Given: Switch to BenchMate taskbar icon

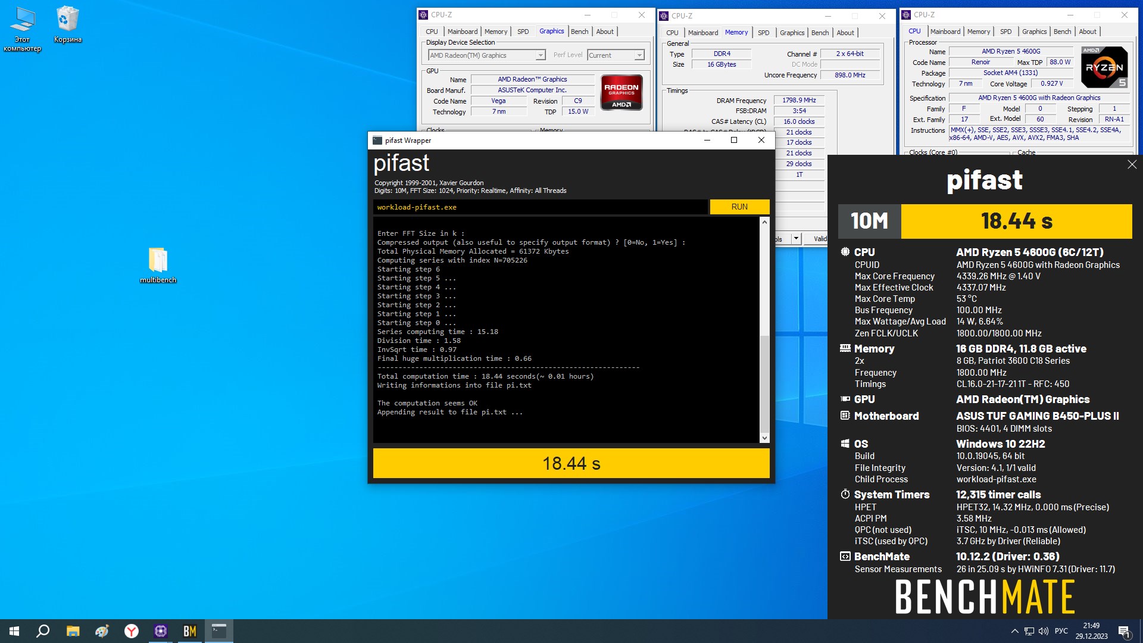Looking at the screenshot, I should (189, 631).
